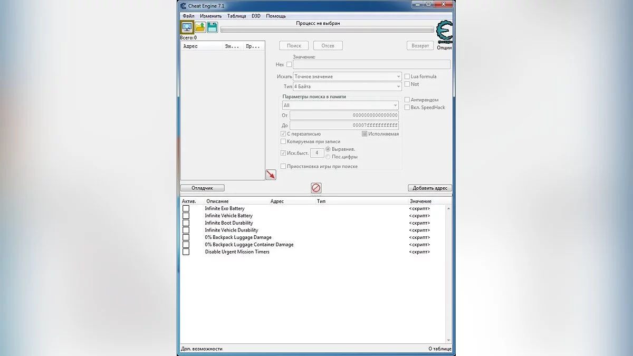This screenshot has width=633, height=356.
Task: Sort by Адрес column in results
Action: pyautogui.click(x=202, y=46)
